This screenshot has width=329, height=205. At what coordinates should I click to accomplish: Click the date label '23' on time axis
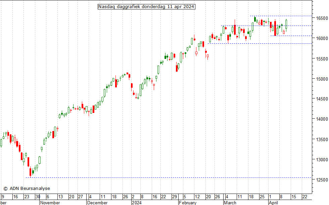tap(27, 197)
